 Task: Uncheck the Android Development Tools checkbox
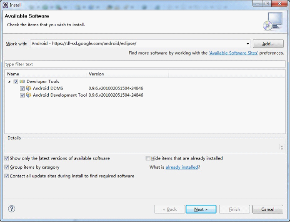pos(22,95)
